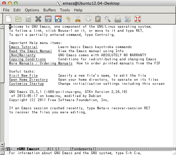
Task: Open the Options menu
Action: (x=32, y=10)
